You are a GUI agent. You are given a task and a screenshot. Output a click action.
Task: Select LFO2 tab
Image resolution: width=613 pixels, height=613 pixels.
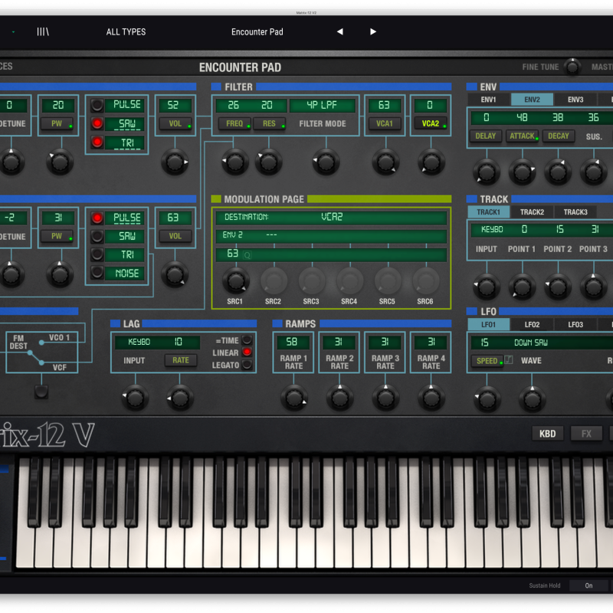pyautogui.click(x=532, y=325)
